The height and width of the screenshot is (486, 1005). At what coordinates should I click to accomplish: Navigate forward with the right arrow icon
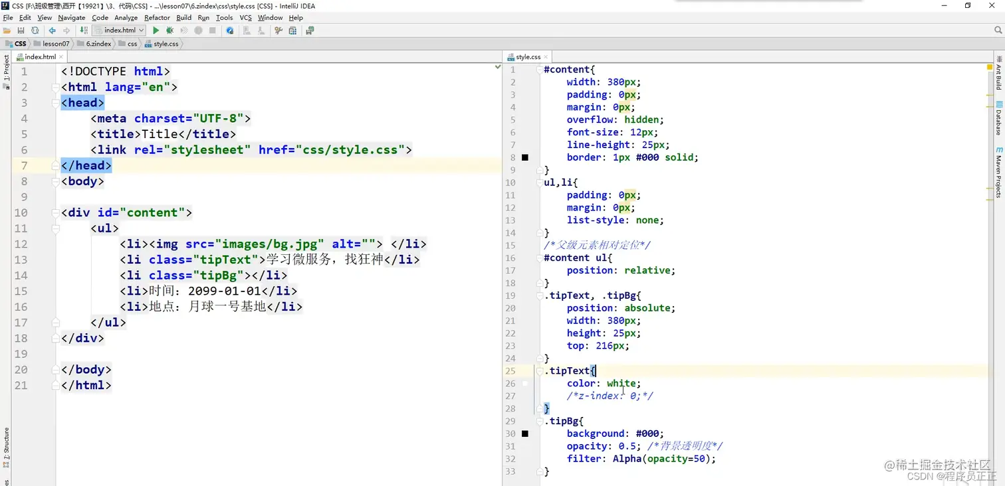[x=66, y=31]
